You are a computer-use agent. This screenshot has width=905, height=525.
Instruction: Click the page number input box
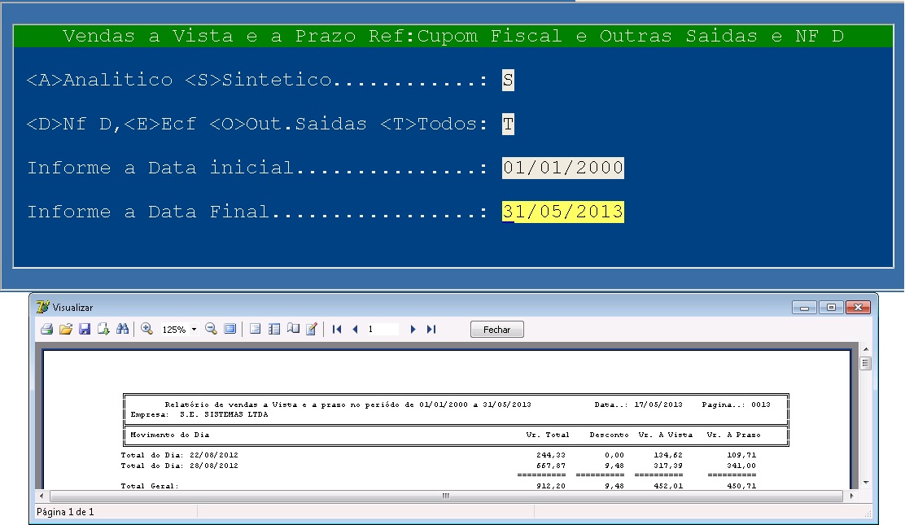[x=383, y=329]
